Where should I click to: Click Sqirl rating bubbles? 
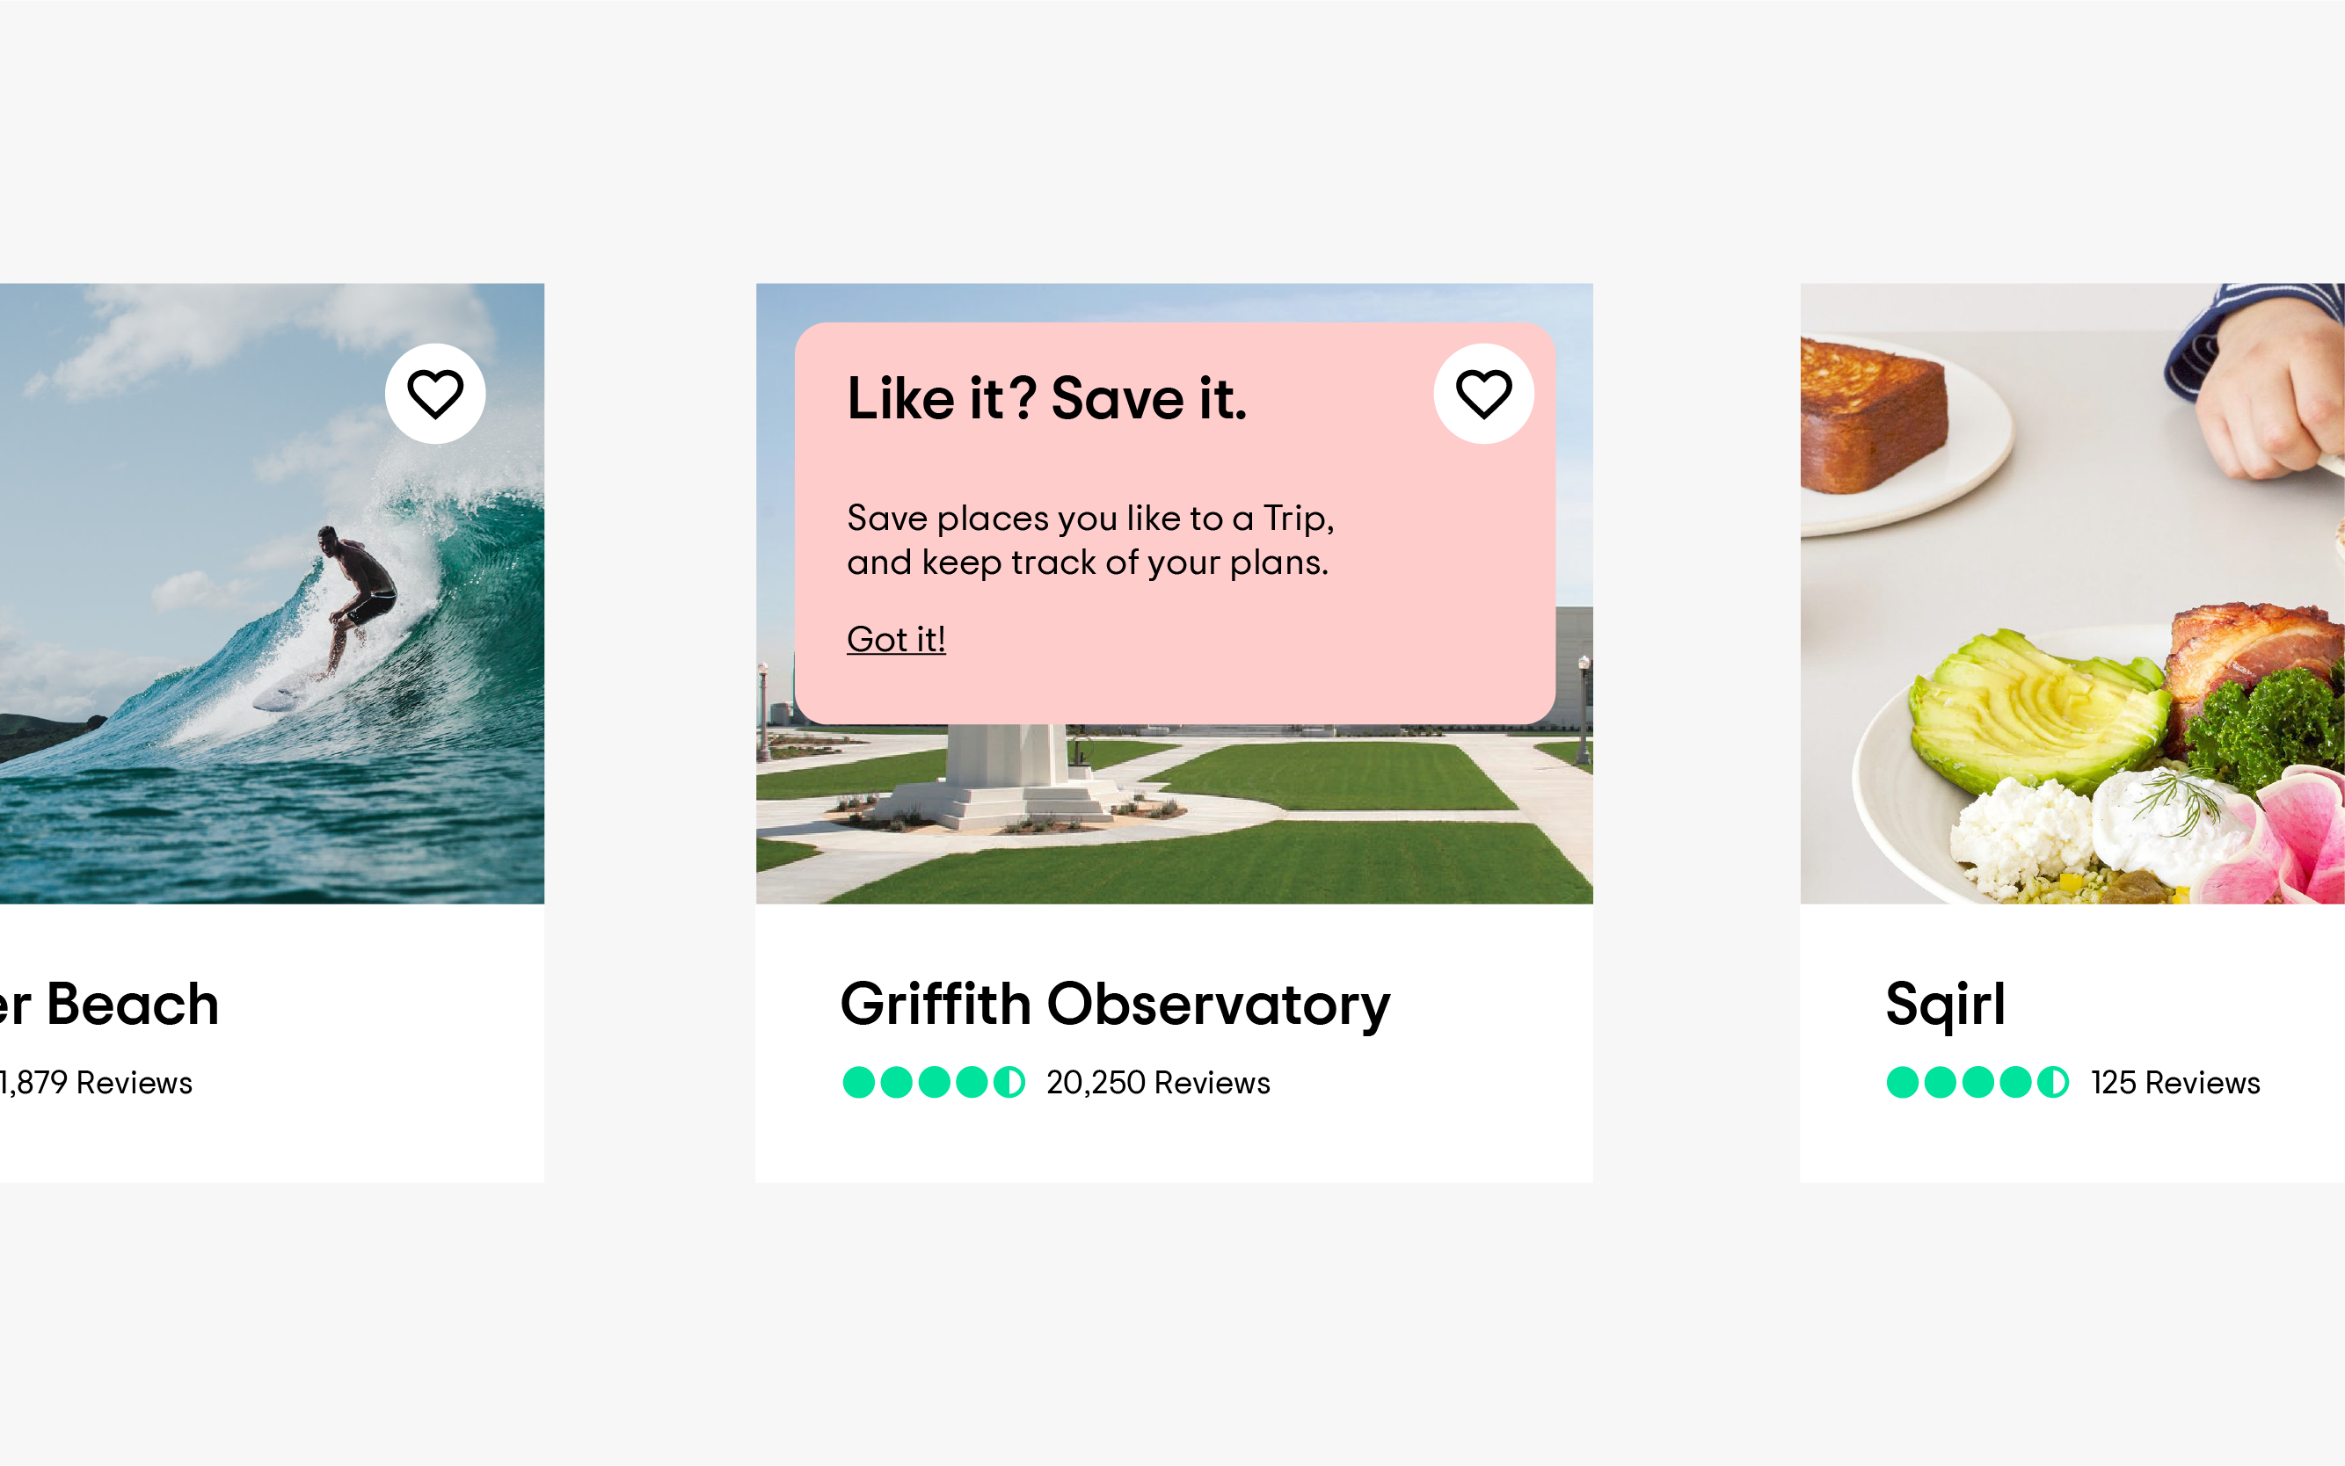(x=1977, y=1082)
